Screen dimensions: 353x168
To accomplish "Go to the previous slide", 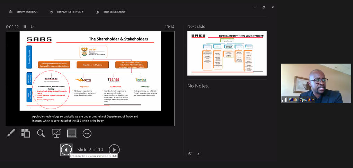I will (66, 150).
